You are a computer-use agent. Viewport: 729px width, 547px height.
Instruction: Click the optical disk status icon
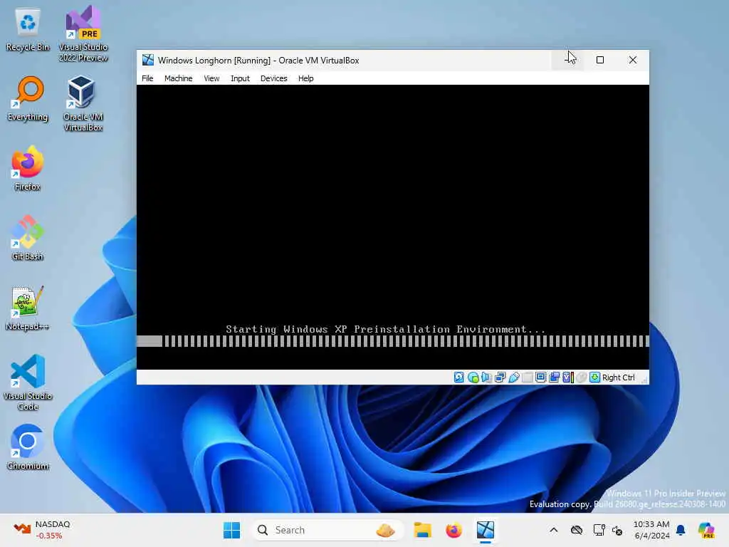(473, 377)
